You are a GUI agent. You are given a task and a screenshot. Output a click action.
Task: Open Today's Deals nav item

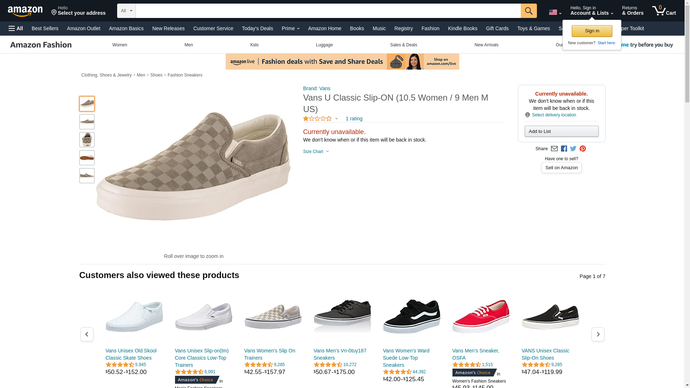(x=257, y=28)
